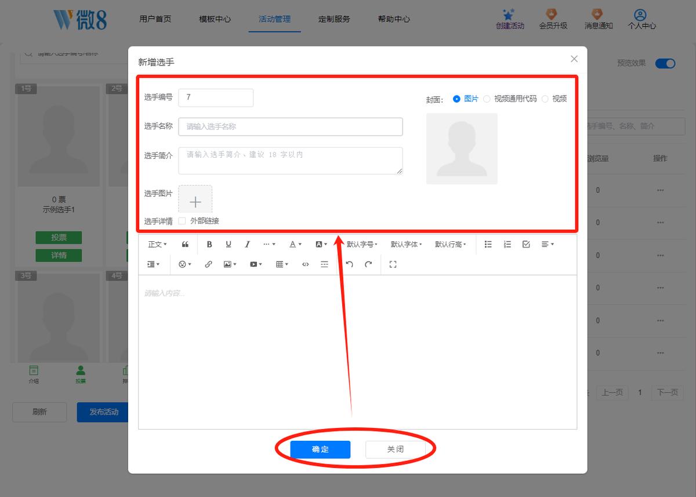Click the 选手名称 input field
Image resolution: width=696 pixels, height=497 pixels.
(x=291, y=126)
